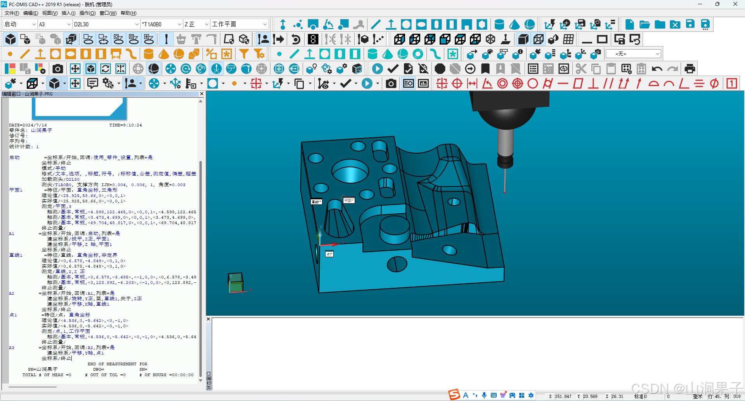Open the *T1A0B0 probe tip dropdown
The width and height of the screenshot is (745, 401).
coord(179,24)
